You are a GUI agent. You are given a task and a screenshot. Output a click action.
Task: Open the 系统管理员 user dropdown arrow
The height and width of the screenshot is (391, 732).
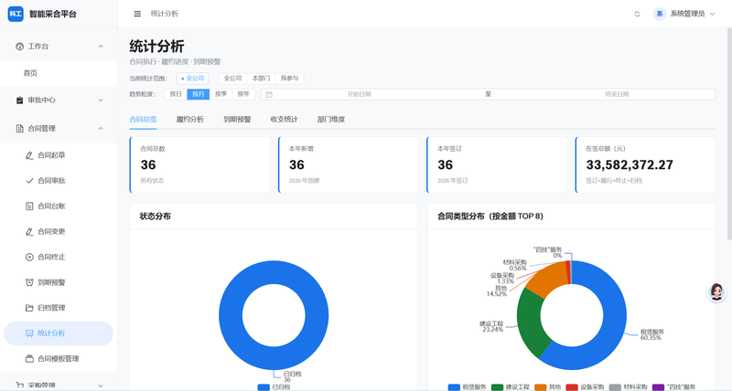[713, 14]
